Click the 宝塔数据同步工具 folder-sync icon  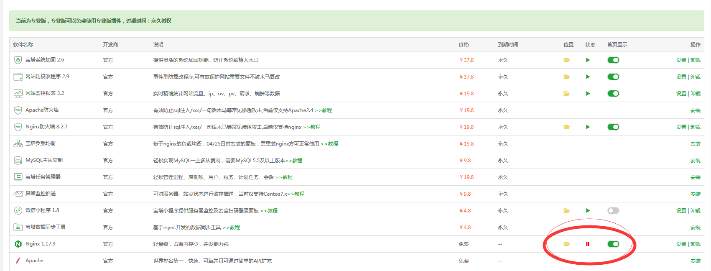[18, 227]
